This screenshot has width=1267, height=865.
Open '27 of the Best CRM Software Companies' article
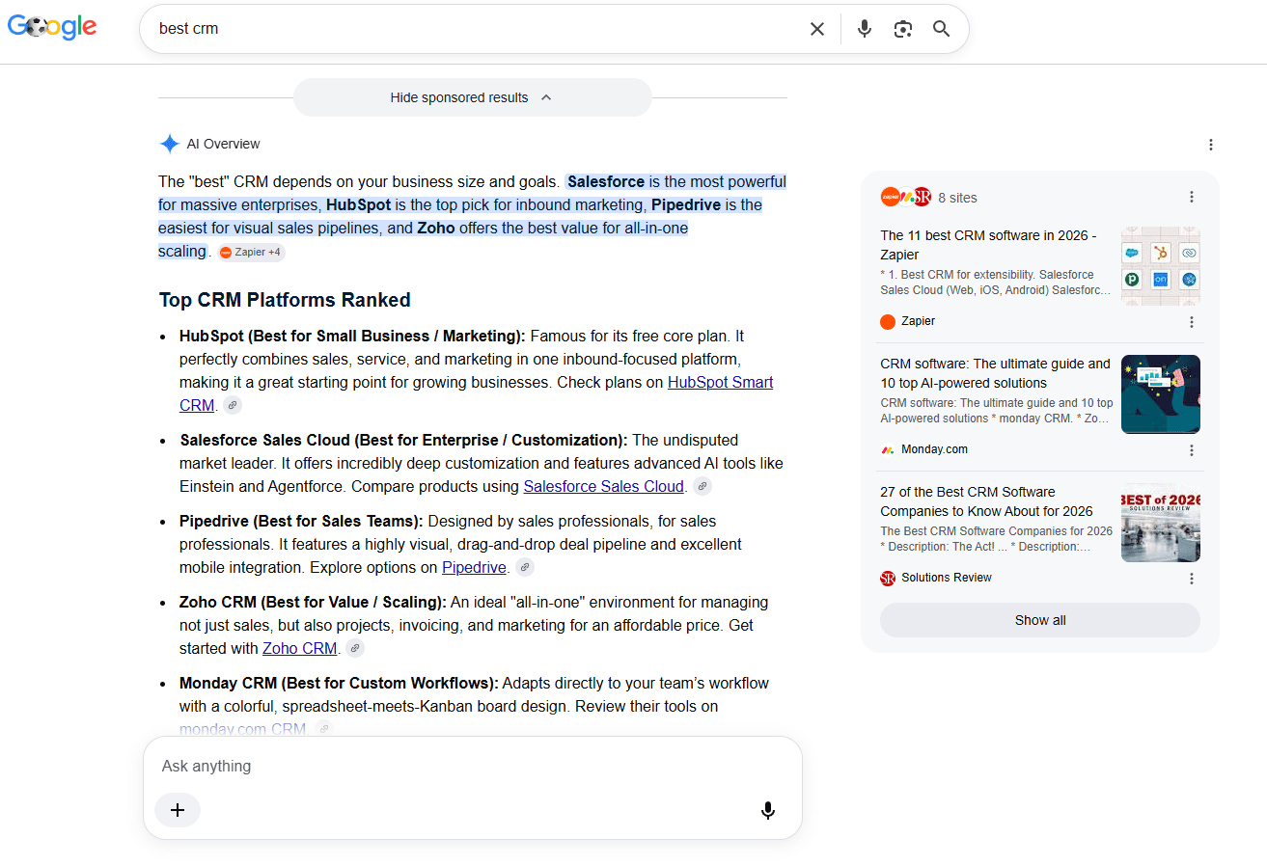(x=986, y=501)
